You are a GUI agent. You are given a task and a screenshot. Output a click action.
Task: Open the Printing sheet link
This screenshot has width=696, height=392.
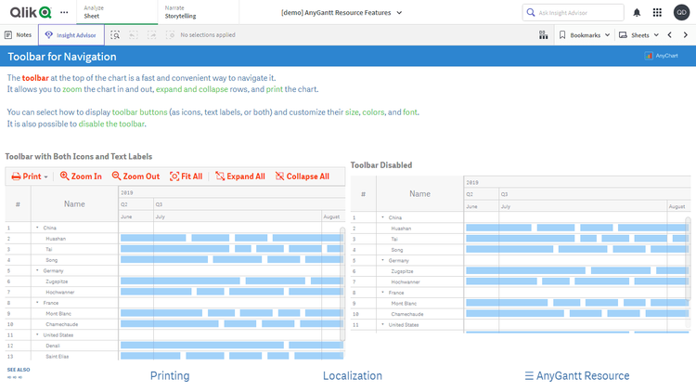pos(170,376)
